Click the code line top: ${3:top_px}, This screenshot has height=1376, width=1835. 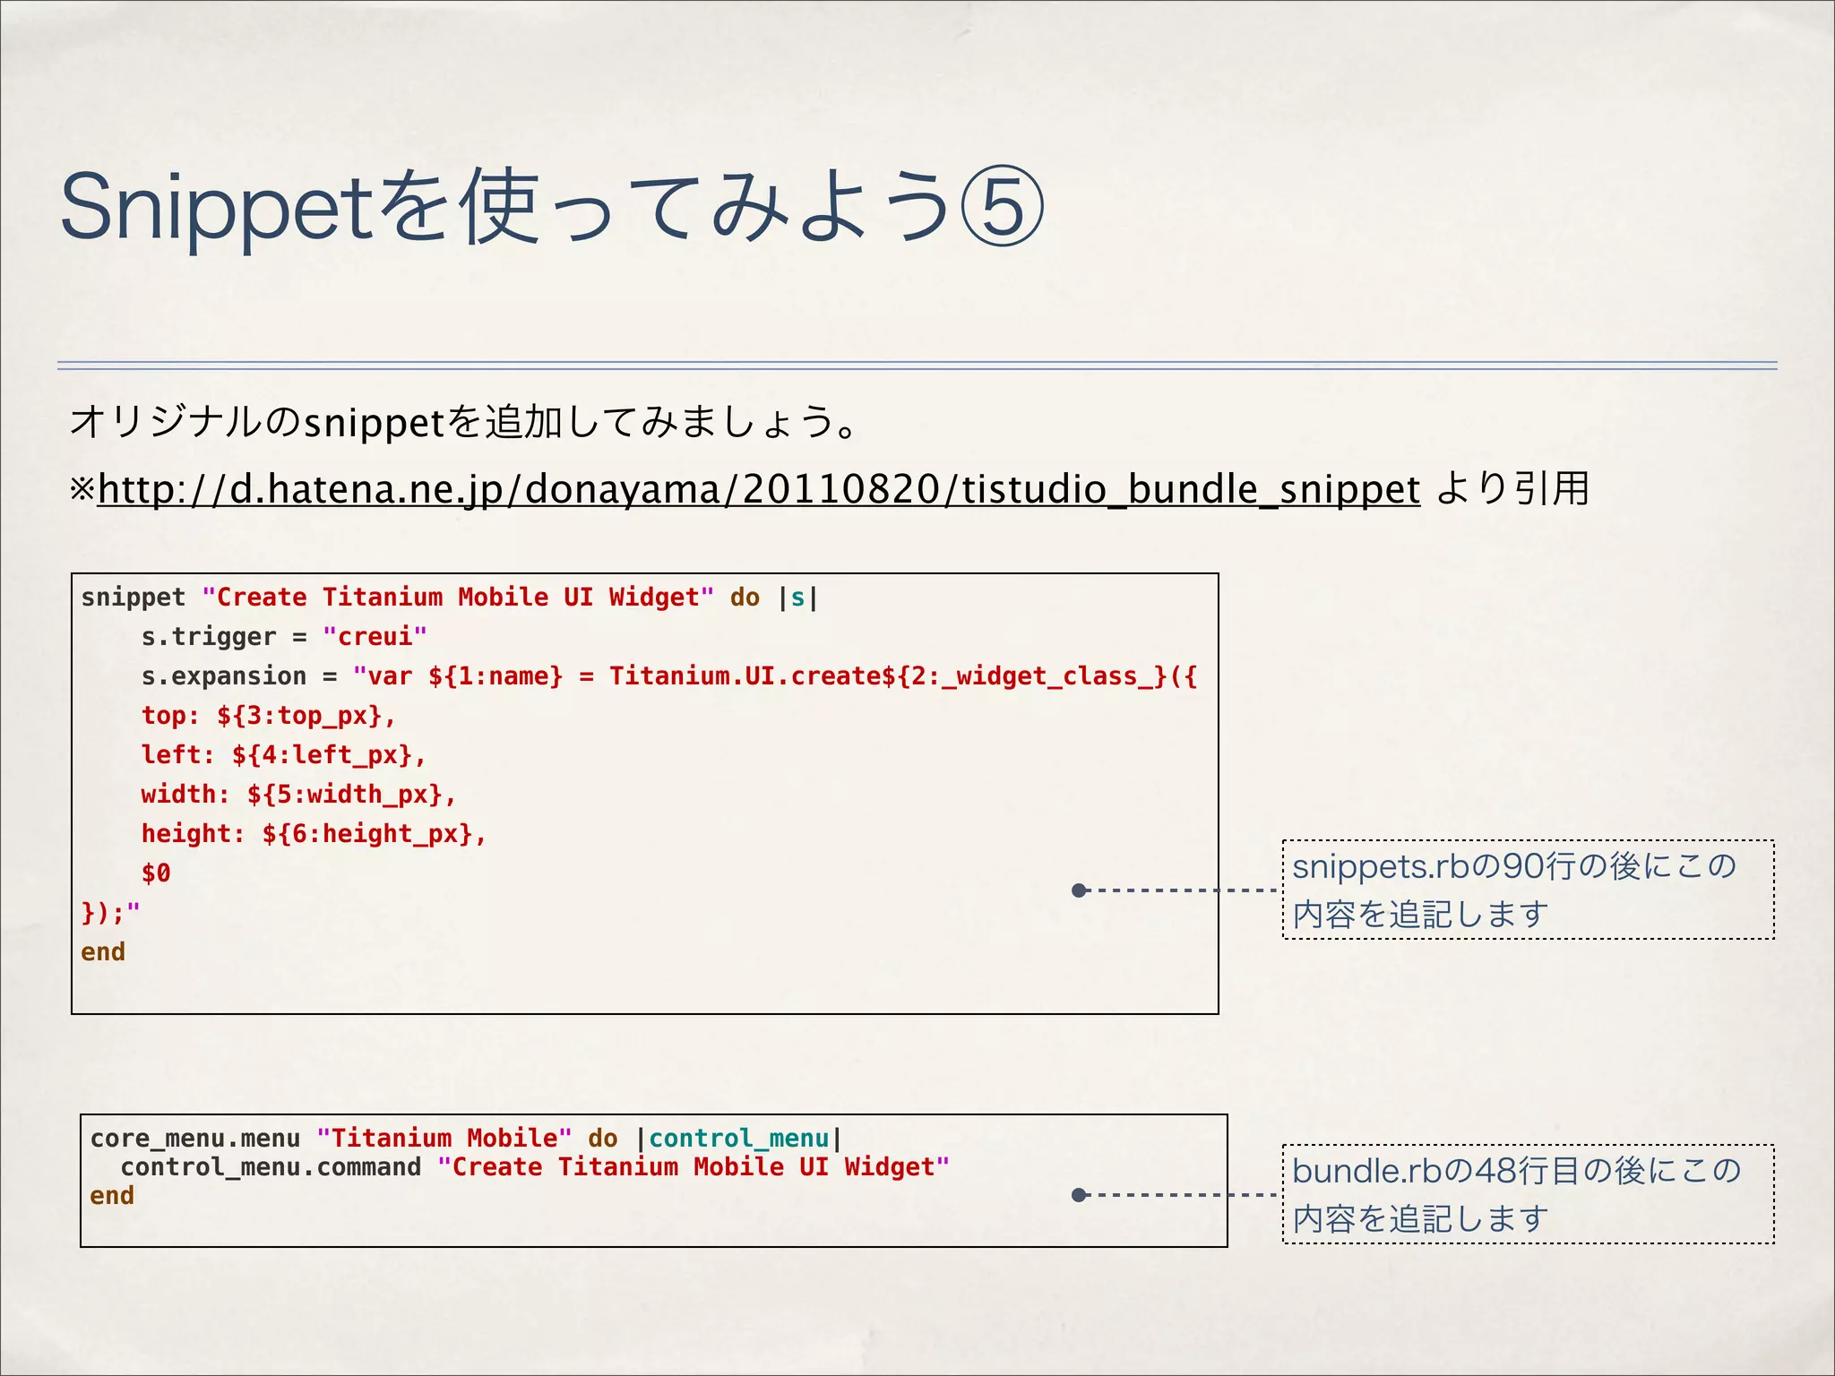coord(268,716)
